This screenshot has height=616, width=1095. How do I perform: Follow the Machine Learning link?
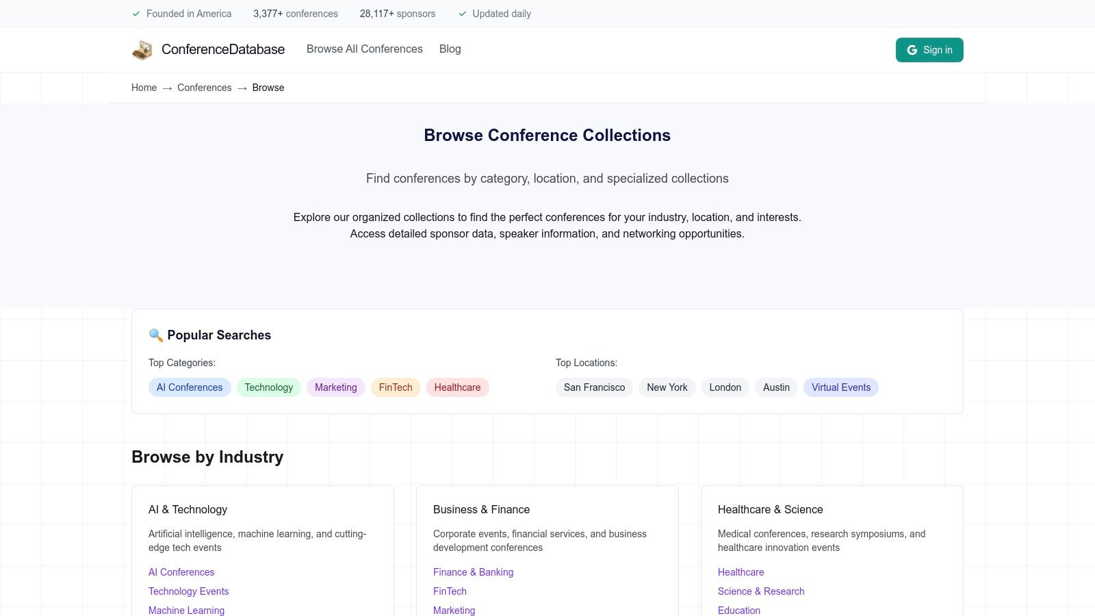tap(187, 611)
